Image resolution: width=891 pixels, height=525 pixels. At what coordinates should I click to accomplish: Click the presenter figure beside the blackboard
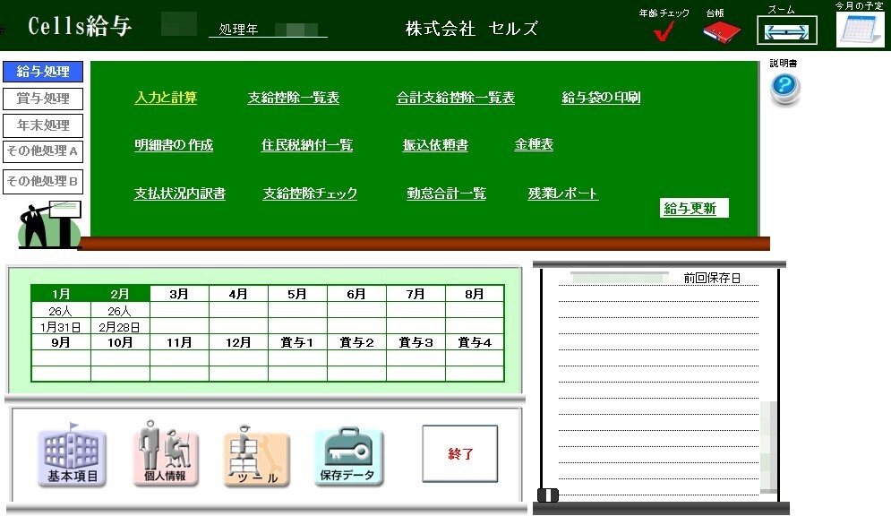click(49, 224)
